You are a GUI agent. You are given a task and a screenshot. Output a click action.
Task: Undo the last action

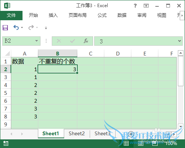[16, 27]
